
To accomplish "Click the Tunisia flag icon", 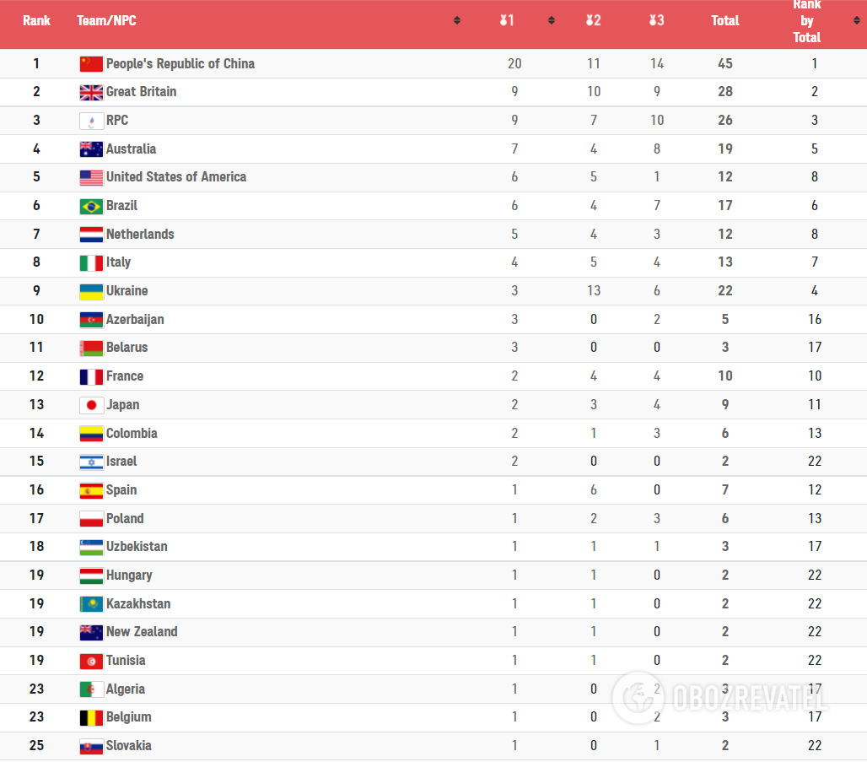I will point(91,661).
